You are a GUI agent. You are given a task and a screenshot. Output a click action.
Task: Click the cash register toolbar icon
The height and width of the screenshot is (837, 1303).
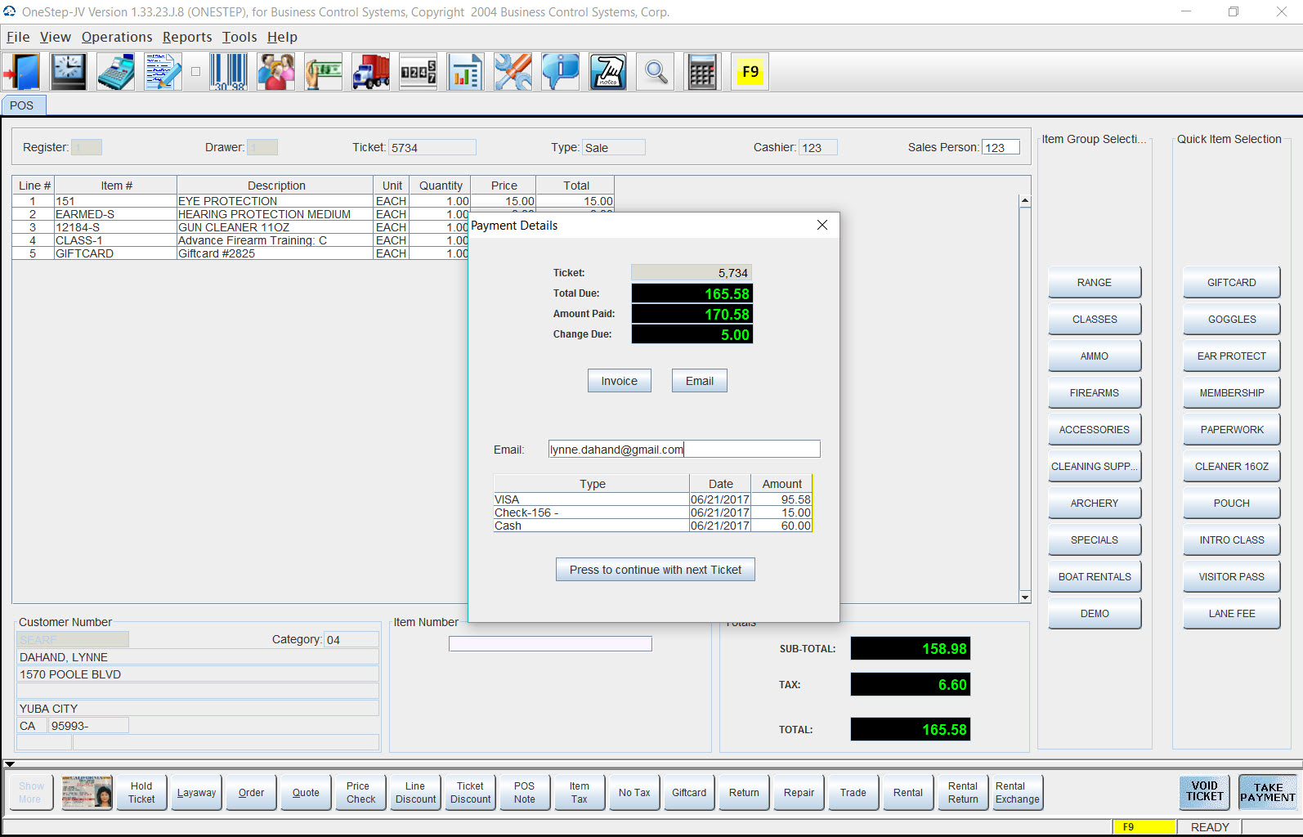(115, 72)
